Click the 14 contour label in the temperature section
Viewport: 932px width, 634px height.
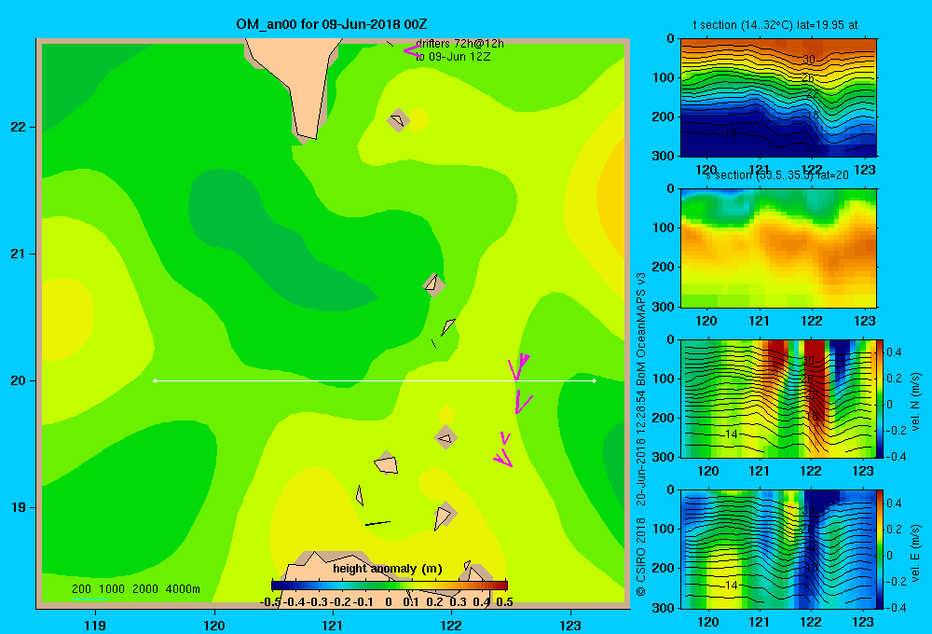[x=731, y=133]
